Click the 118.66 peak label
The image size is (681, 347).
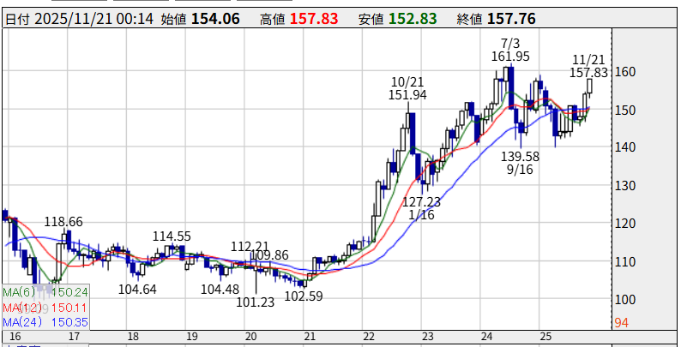(63, 222)
